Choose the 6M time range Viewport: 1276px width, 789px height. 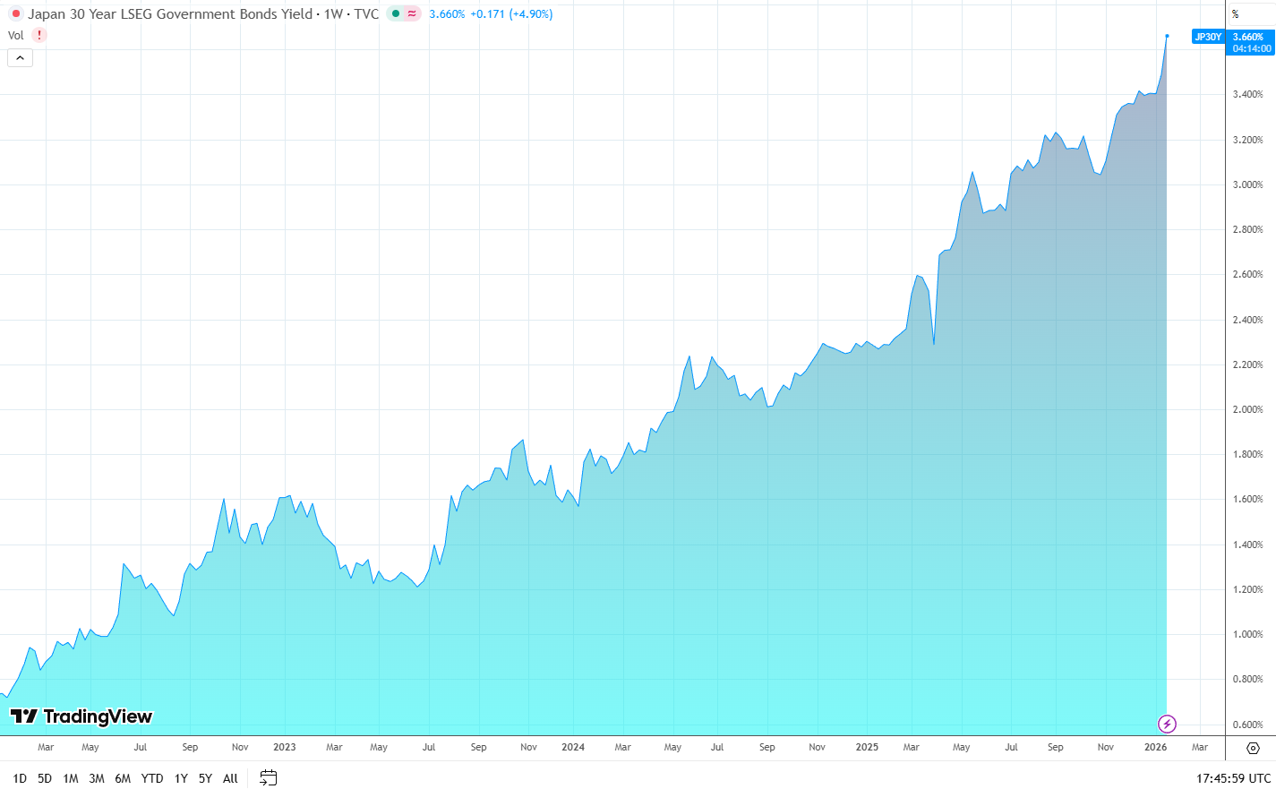click(123, 778)
